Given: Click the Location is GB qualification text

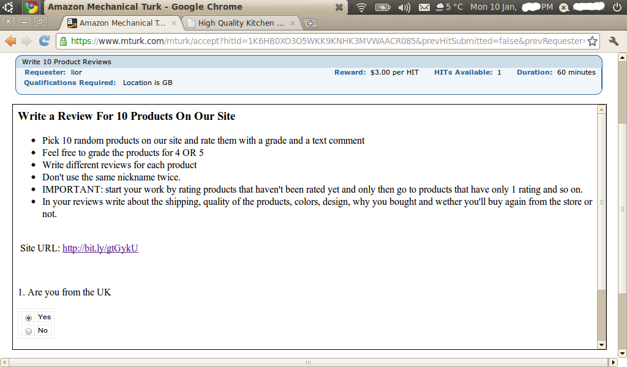Looking at the screenshot, I should (x=148, y=83).
